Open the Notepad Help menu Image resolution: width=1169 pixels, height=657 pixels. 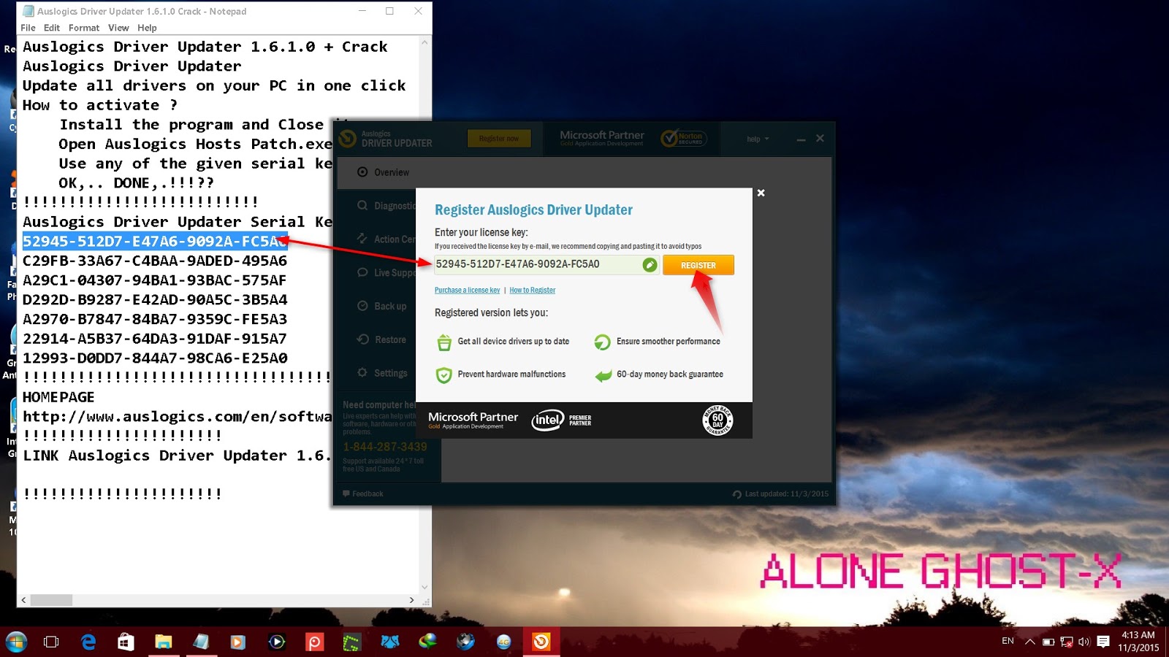coord(147,28)
